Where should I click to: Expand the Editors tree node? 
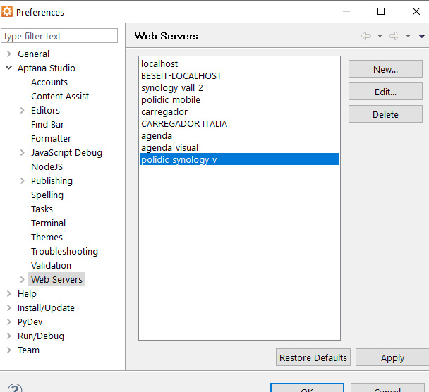coord(22,110)
